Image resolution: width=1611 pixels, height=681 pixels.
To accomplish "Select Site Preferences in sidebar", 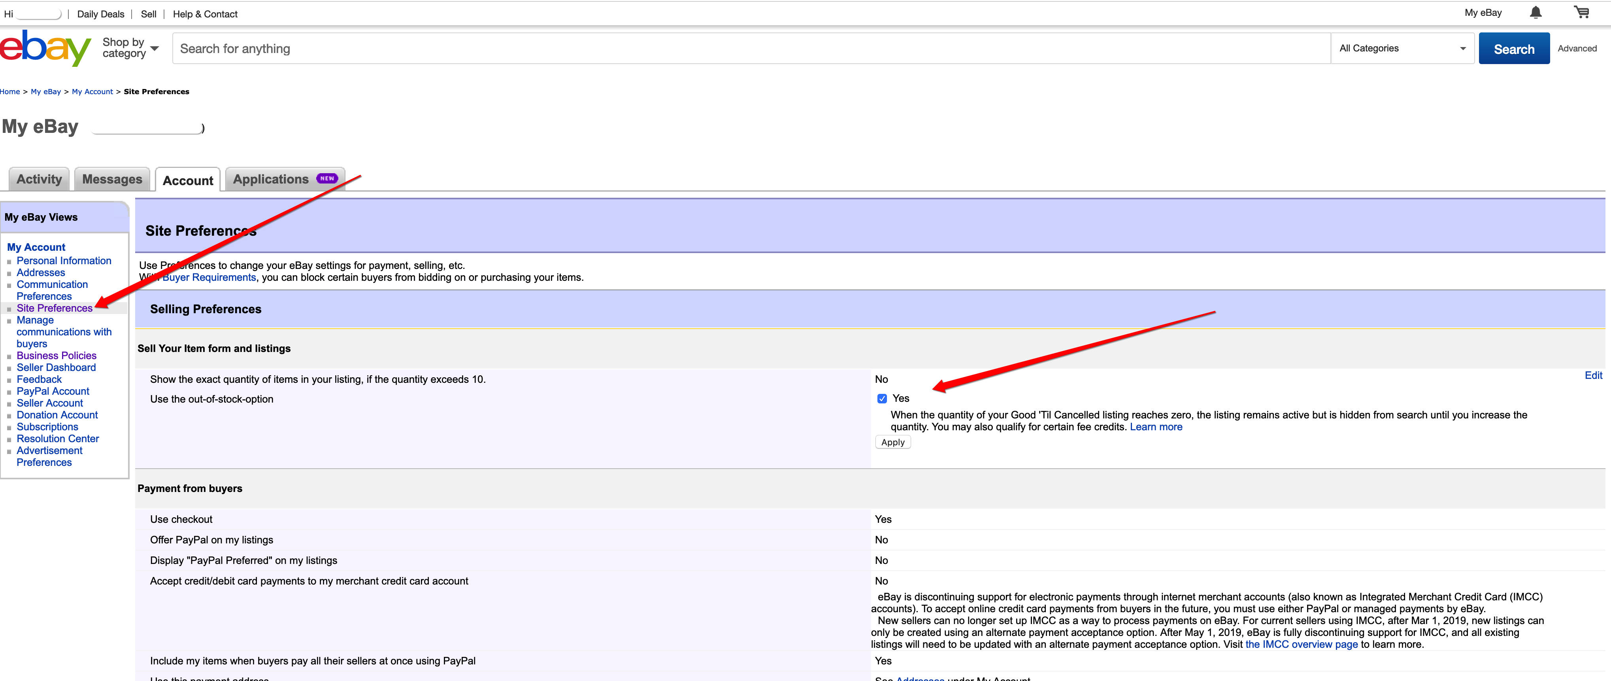I will click(x=55, y=308).
